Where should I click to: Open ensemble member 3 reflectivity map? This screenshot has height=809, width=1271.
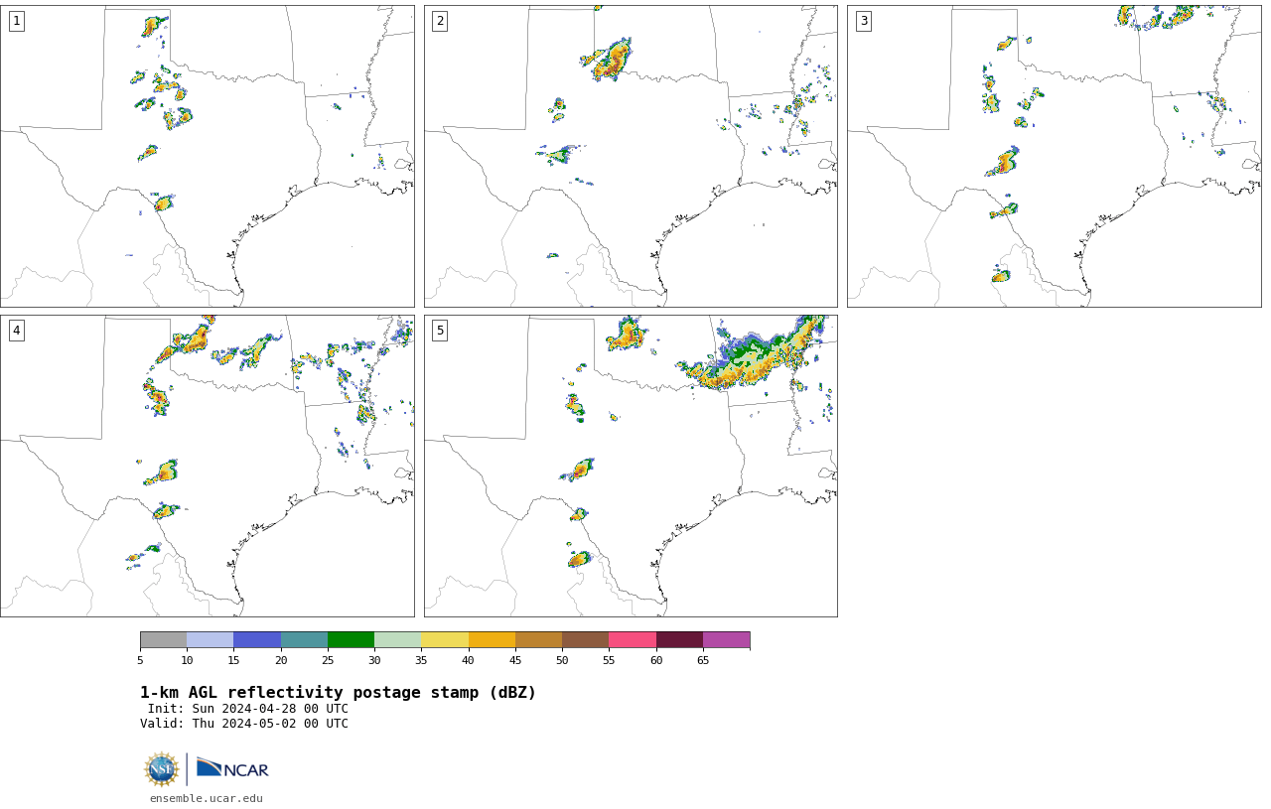point(1054,156)
